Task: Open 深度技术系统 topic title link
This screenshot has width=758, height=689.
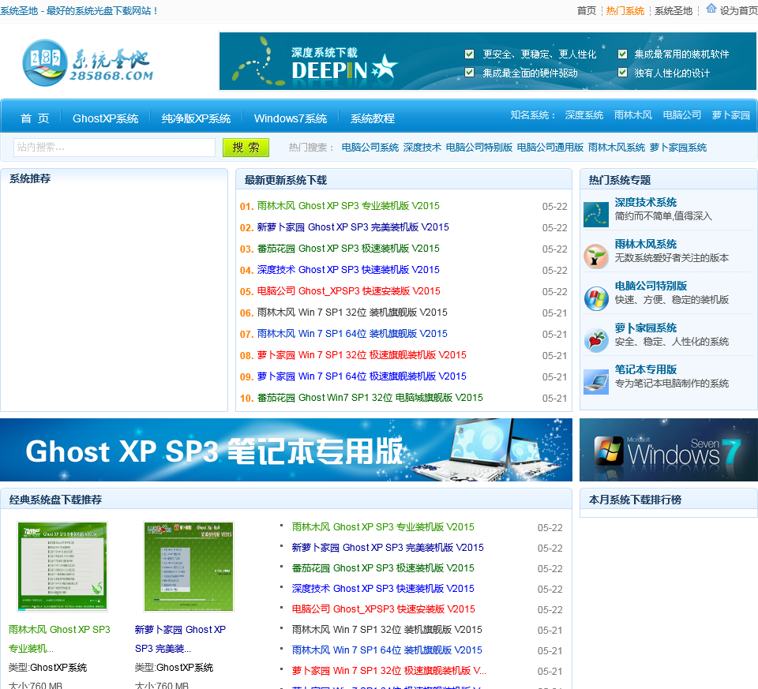Action: [x=645, y=202]
